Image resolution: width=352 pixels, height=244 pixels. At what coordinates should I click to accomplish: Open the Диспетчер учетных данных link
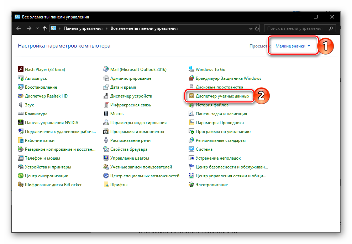point(222,96)
